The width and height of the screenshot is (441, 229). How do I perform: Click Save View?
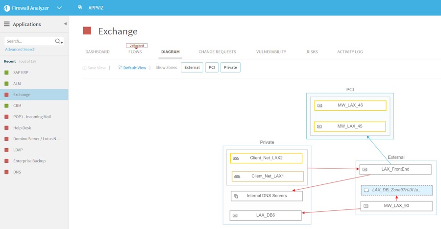tap(94, 68)
